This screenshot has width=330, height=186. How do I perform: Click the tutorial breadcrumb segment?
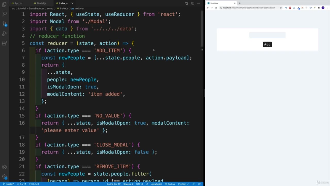point(22,9)
